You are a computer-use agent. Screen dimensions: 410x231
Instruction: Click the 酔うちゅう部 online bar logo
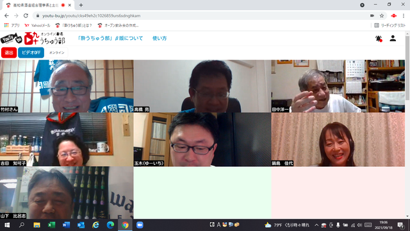[x=44, y=38]
